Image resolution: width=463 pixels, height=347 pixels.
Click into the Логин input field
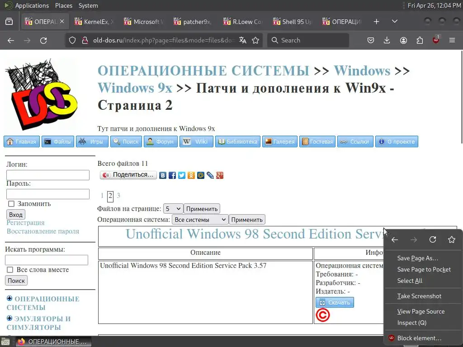pyautogui.click(x=48, y=175)
